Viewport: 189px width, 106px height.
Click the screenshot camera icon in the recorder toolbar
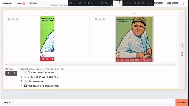click(x=79, y=3)
